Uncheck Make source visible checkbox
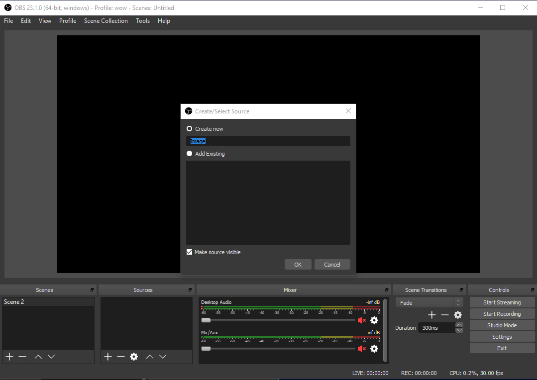The image size is (537, 380). click(x=190, y=252)
